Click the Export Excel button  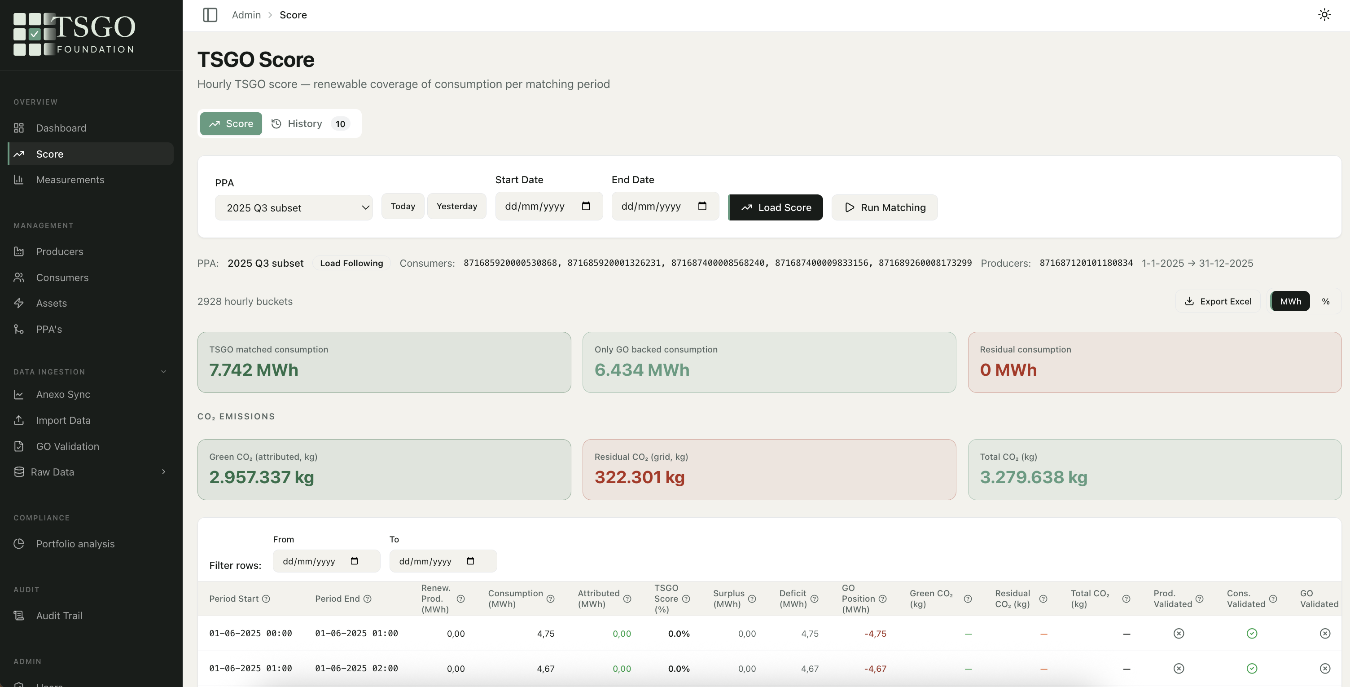click(x=1218, y=302)
